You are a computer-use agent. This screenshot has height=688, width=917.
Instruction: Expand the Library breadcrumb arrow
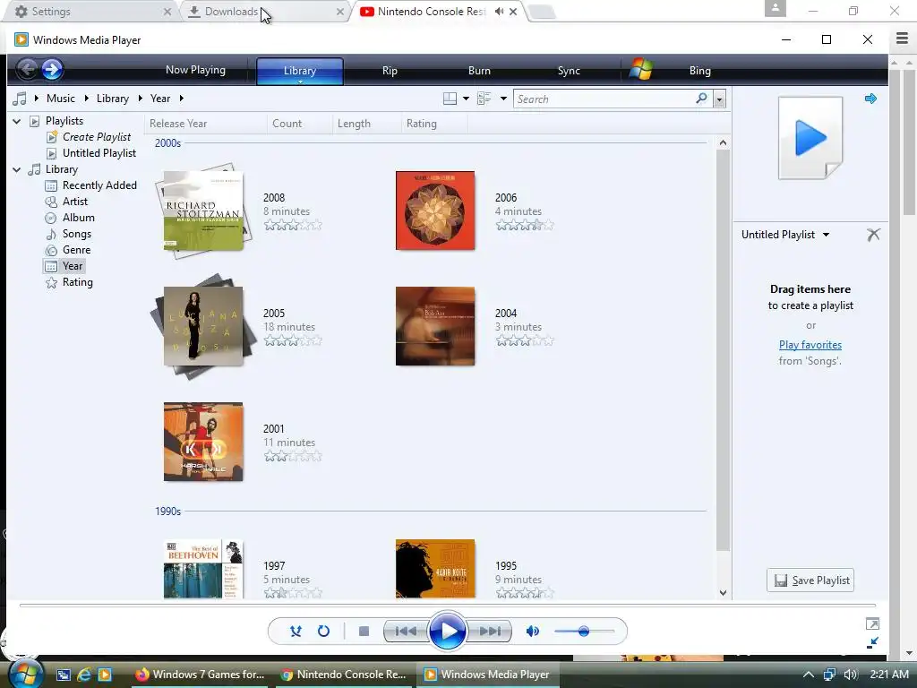pos(140,99)
